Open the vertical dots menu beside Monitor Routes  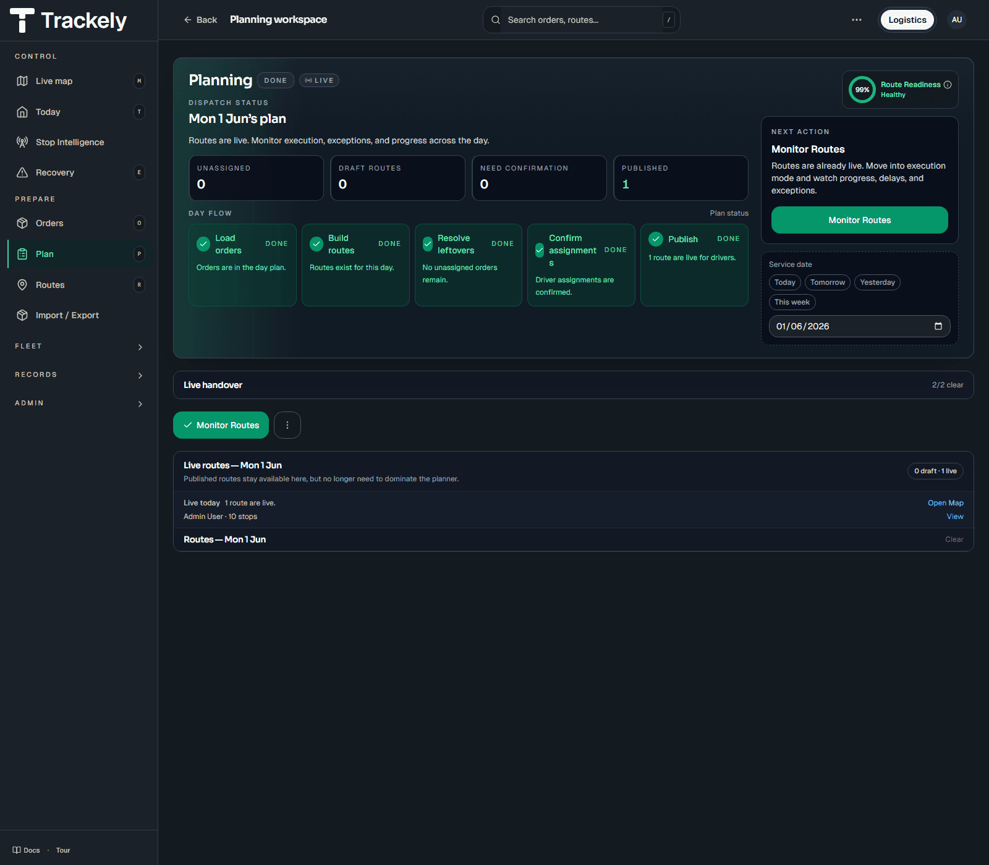pyautogui.click(x=287, y=425)
